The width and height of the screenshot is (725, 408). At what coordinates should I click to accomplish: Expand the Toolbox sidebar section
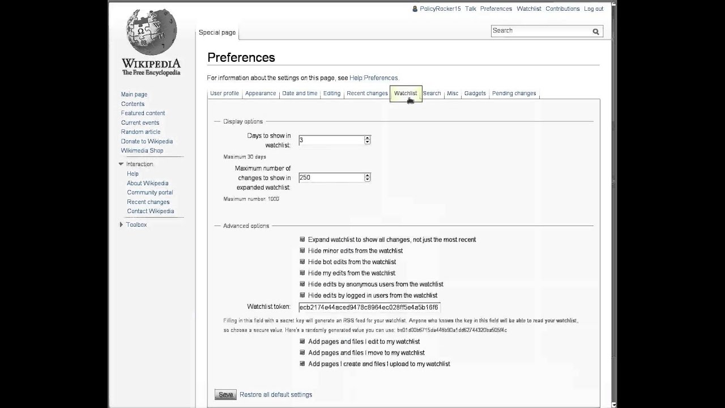point(121,225)
